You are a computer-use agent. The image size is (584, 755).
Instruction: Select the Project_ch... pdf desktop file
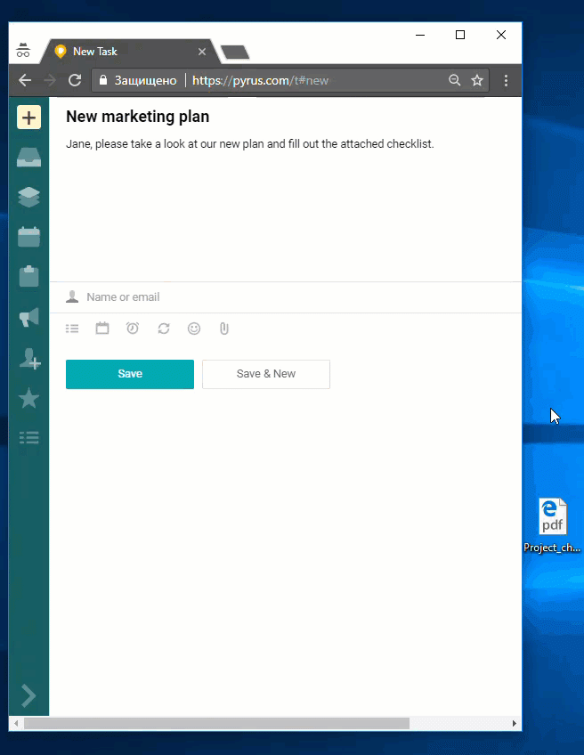[552, 526]
